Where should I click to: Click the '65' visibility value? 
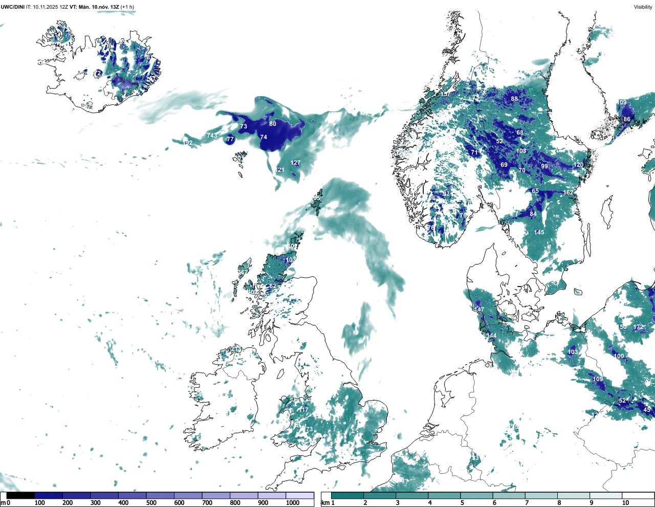(535, 191)
